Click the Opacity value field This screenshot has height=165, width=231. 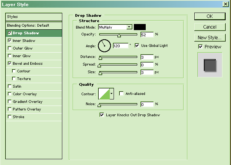coord(146,35)
